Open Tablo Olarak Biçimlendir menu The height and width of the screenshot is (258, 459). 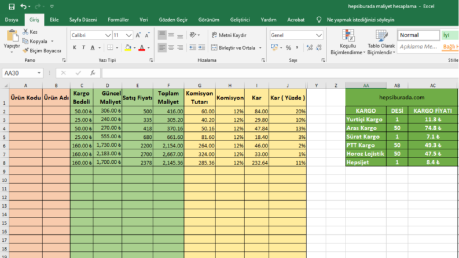point(381,42)
